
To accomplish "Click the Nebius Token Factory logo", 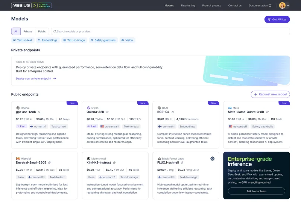I will pyautogui.click(x=32, y=6).
